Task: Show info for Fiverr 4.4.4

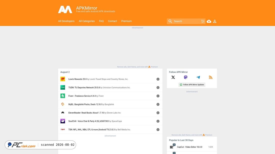Action: click(158, 96)
